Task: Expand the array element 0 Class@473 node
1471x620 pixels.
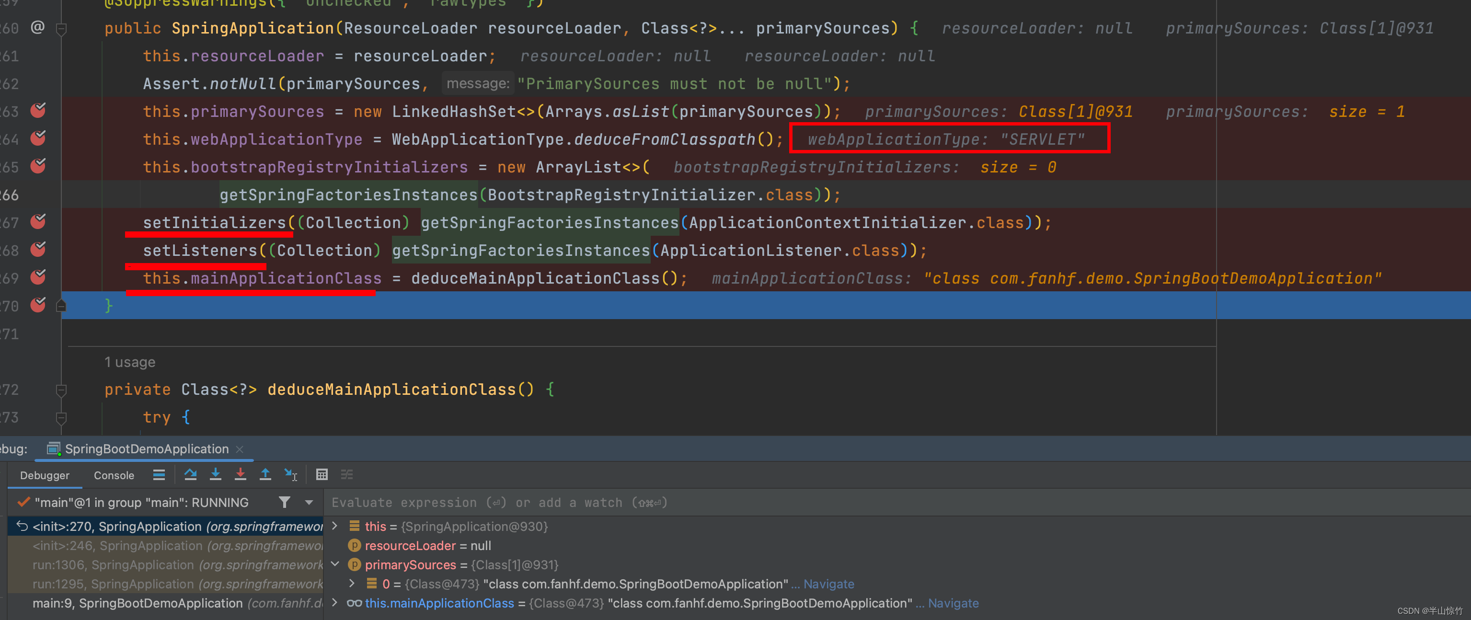Action: click(x=352, y=584)
